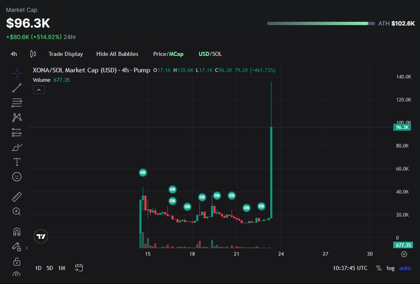Select the brush drawing tool
The height and width of the screenshot is (284, 420).
(x=17, y=147)
